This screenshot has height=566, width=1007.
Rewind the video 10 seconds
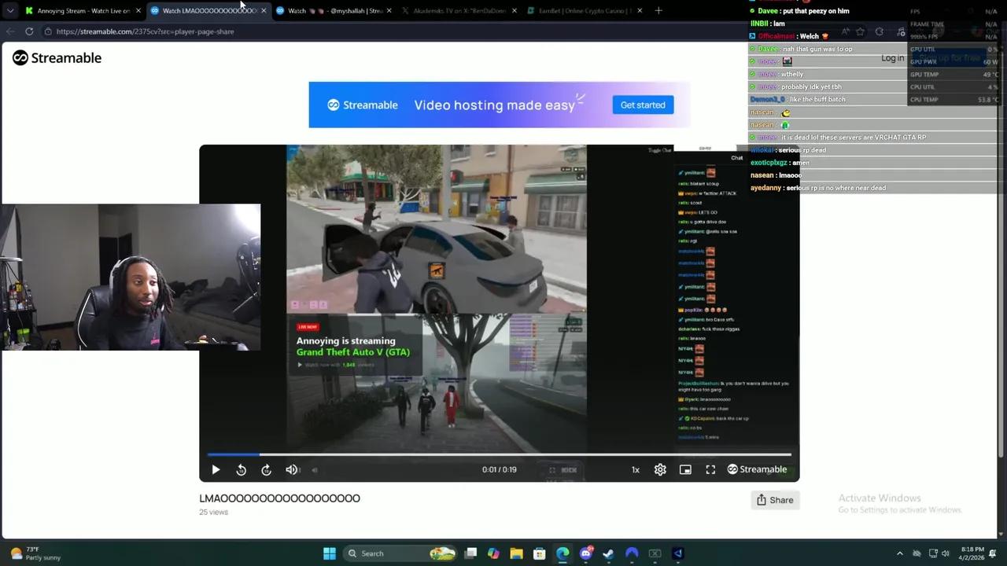(241, 469)
